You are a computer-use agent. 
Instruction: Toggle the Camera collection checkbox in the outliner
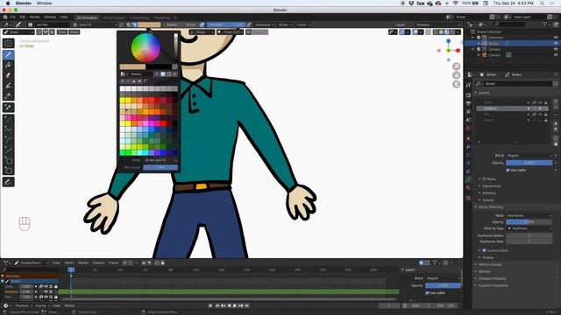pos(479,49)
